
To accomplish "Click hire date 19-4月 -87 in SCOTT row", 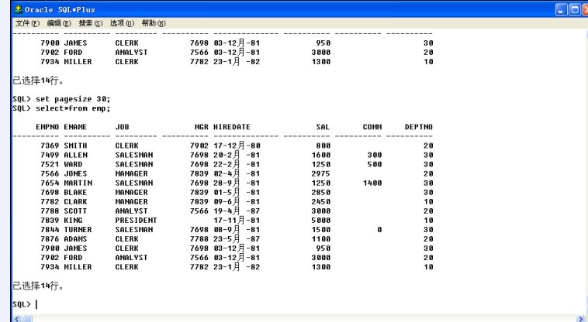I will coord(237,211).
